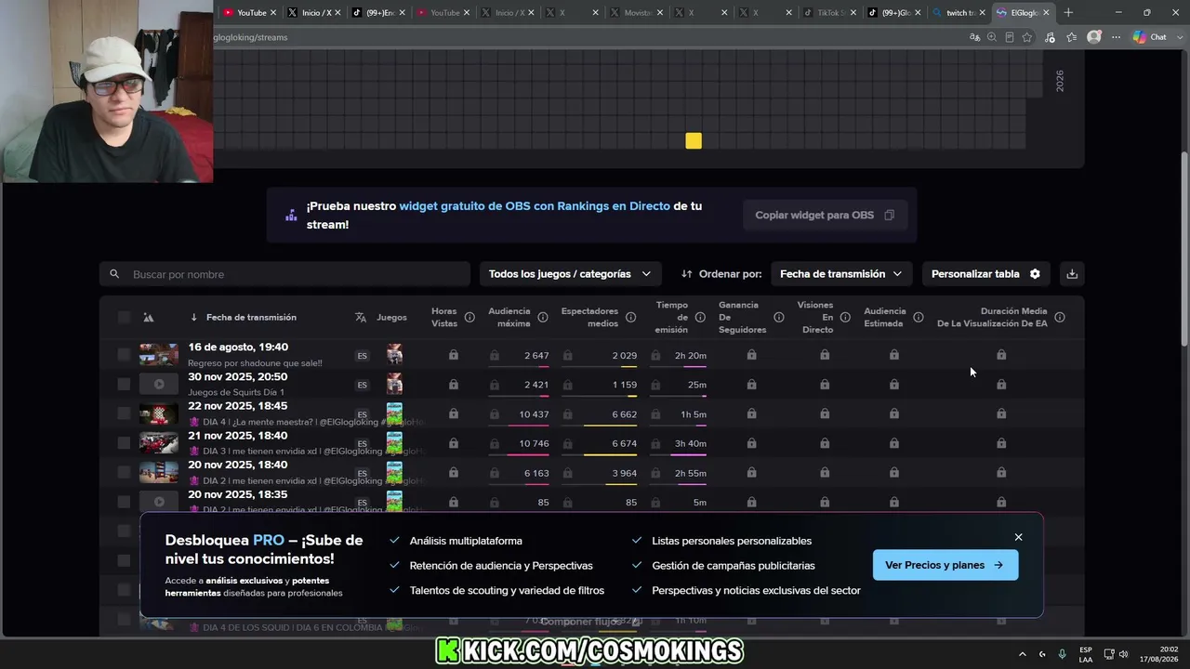Viewport: 1190px width, 669px height.
Task: Click info icon next to Tiempo de emisión
Action: tap(700, 318)
